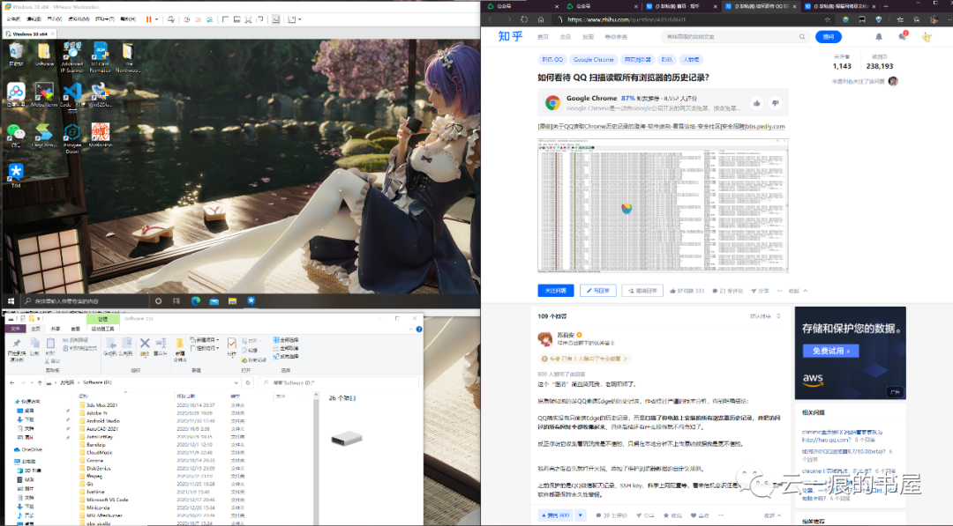Click Explorer ribbon New Item dropdown
Screen dimensions: 953x526
(x=204, y=340)
